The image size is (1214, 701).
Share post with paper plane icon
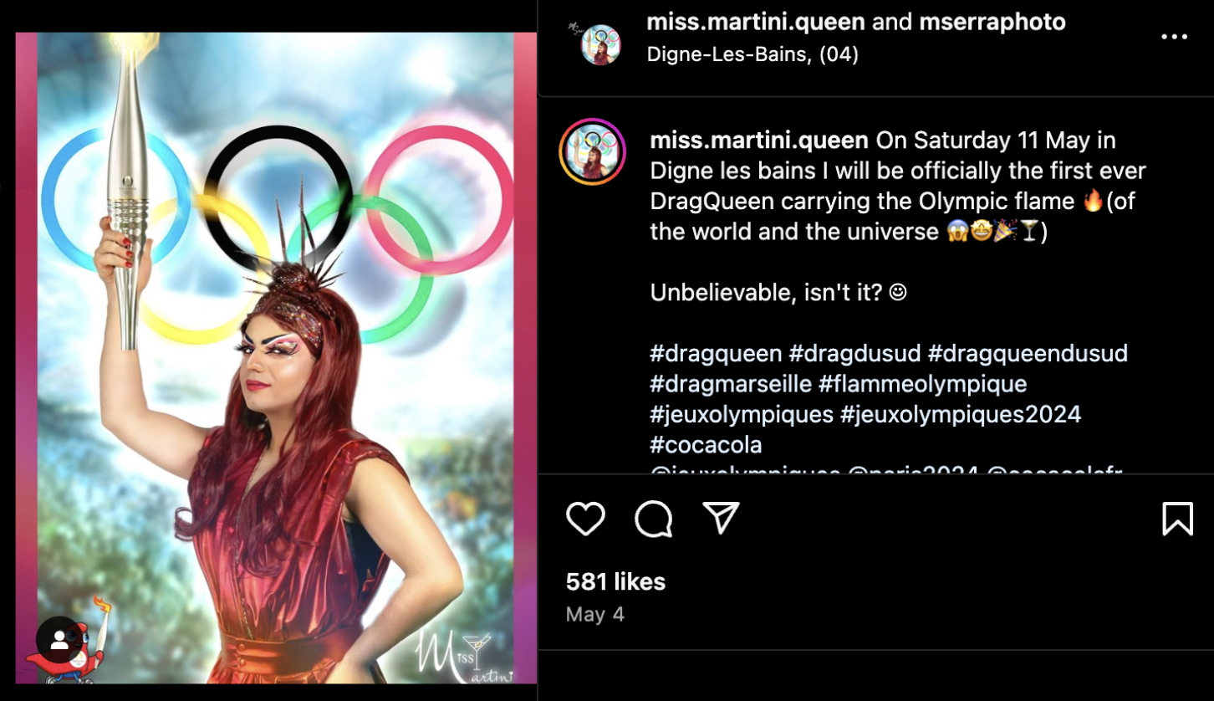pyautogui.click(x=721, y=519)
